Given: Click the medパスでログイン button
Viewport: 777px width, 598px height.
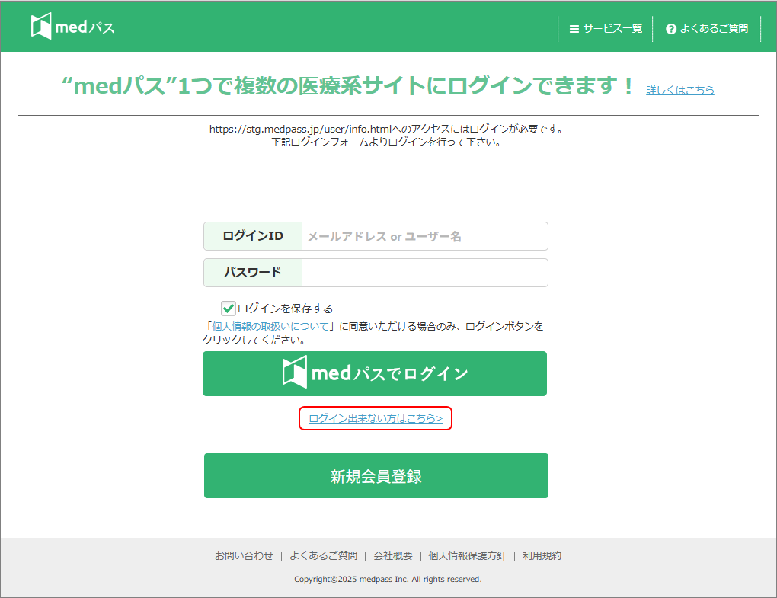Looking at the screenshot, I should click(x=375, y=373).
